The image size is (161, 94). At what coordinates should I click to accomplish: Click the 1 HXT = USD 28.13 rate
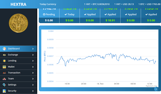124,4
